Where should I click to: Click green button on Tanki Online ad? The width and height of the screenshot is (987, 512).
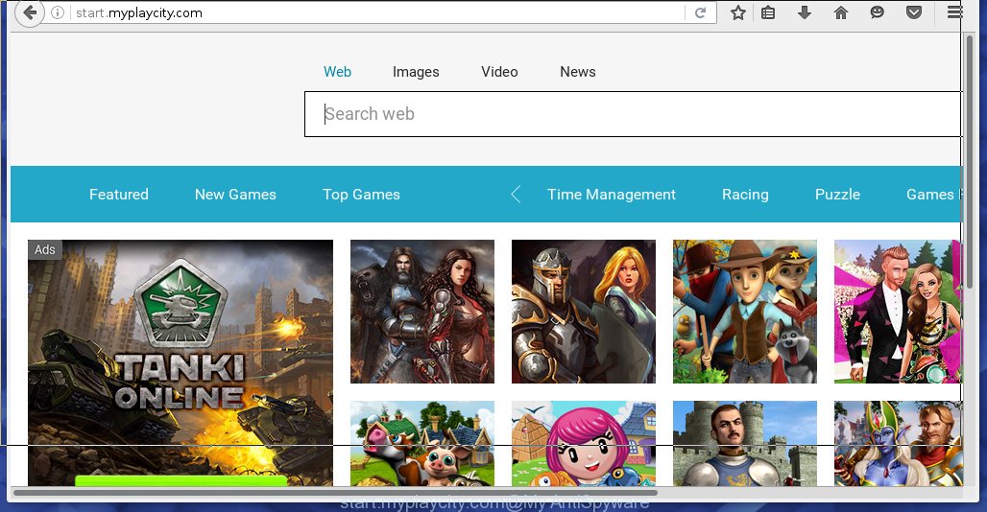pyautogui.click(x=181, y=480)
